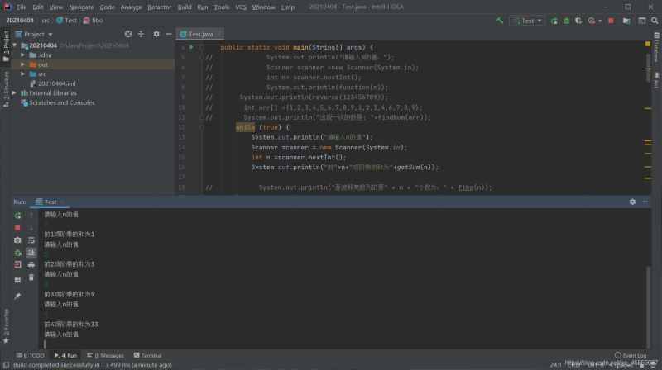Stop the running process in Run panel
Image resolution: width=662 pixels, height=370 pixels.
(17, 228)
